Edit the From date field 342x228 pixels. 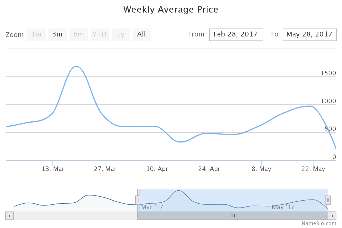tap(236, 34)
